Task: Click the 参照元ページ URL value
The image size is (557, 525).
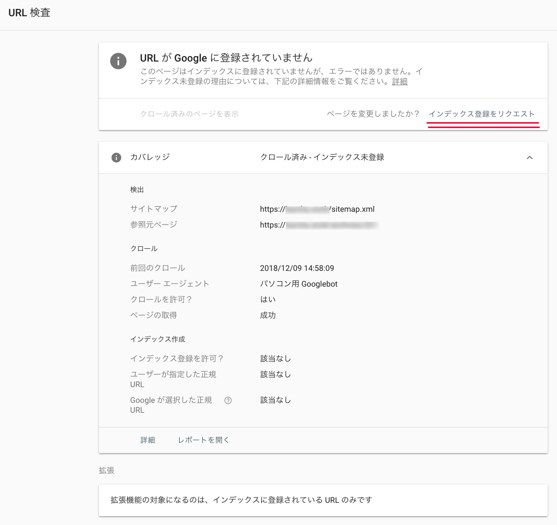Action: 319,225
